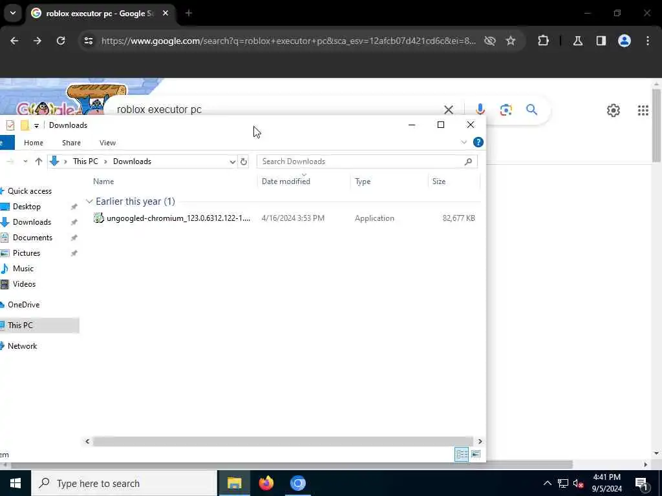Screen dimensions: 662x496
Task: Open the Windows Start menu
Action: (16, 483)
